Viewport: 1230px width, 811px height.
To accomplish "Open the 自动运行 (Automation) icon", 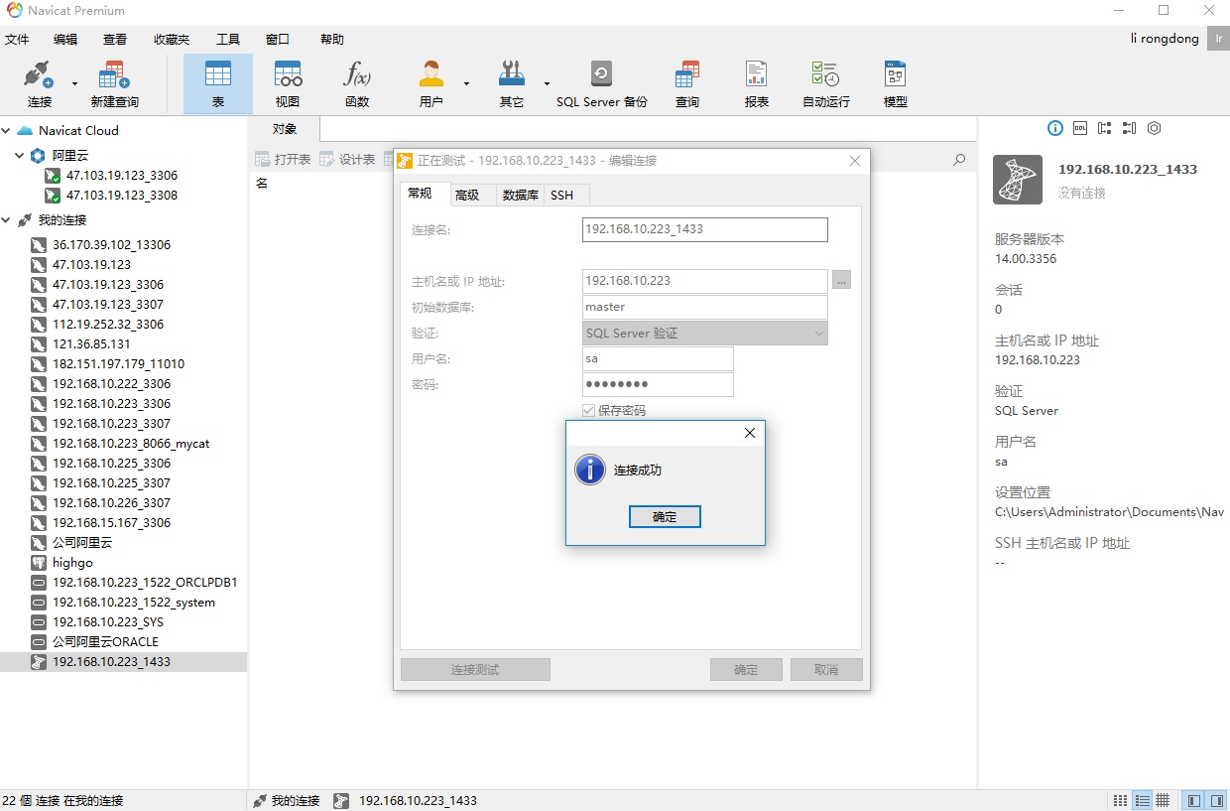I will 826,84.
